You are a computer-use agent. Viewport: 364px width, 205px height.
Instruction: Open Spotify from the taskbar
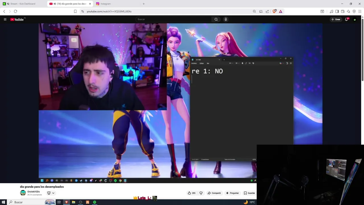coord(94,202)
